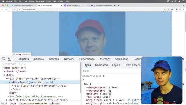Viewport: 186px width, 105px height.
Task: Close the My awesome page tab
Action: pos(61,6)
